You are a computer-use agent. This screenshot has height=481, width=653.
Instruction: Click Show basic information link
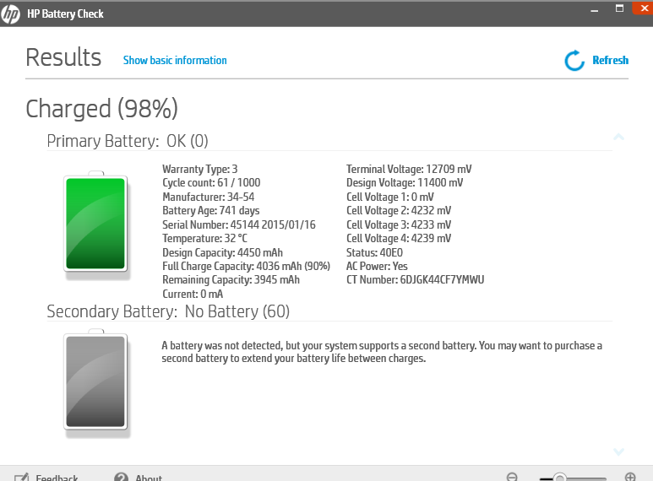pyautogui.click(x=175, y=60)
